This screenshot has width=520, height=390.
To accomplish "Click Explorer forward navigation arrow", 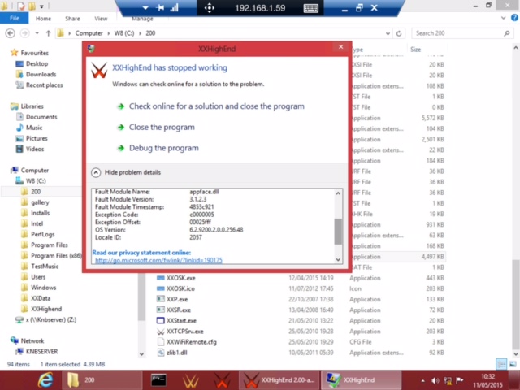I will 24,33.
